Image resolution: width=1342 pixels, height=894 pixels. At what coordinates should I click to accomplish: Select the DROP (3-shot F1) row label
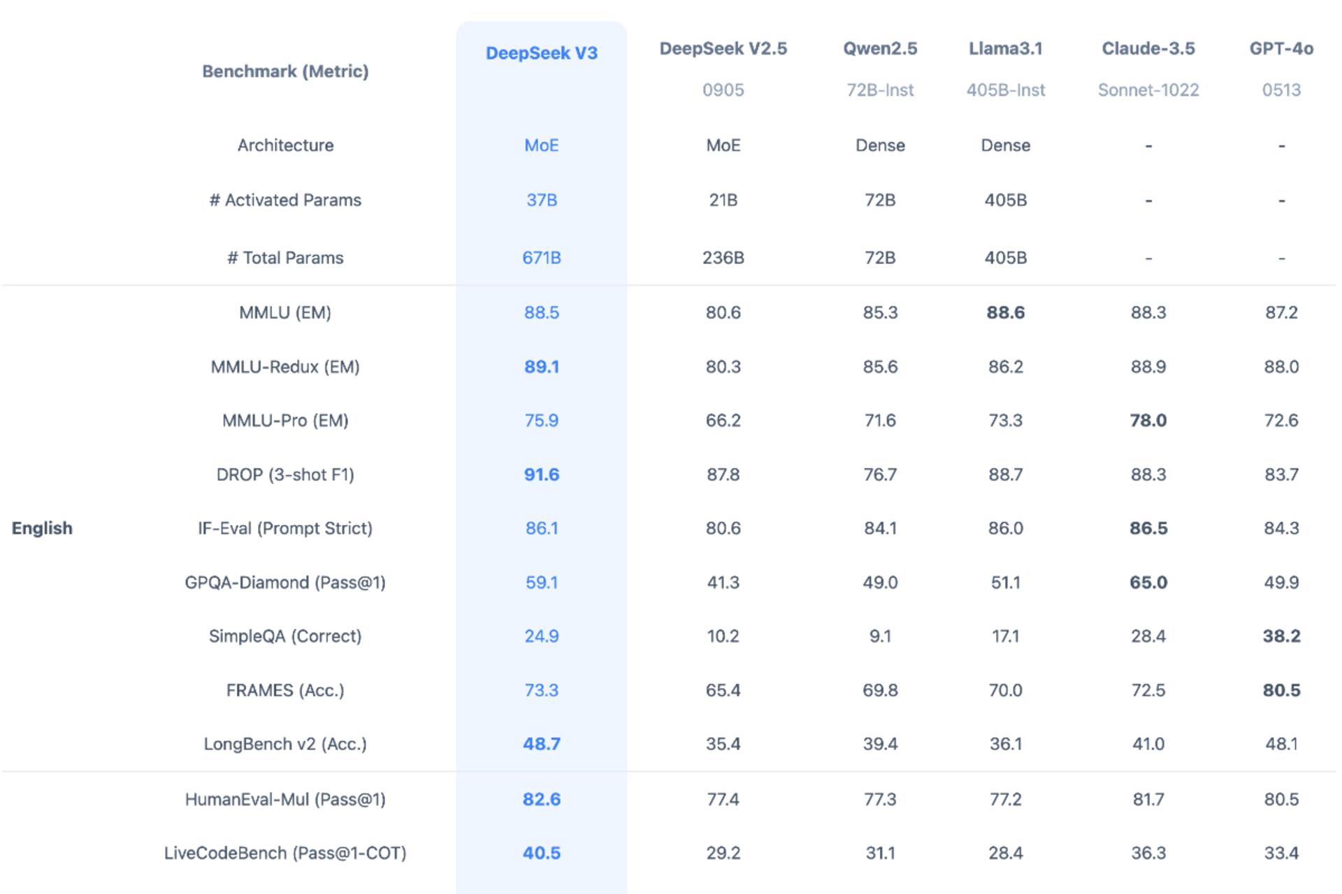285,474
